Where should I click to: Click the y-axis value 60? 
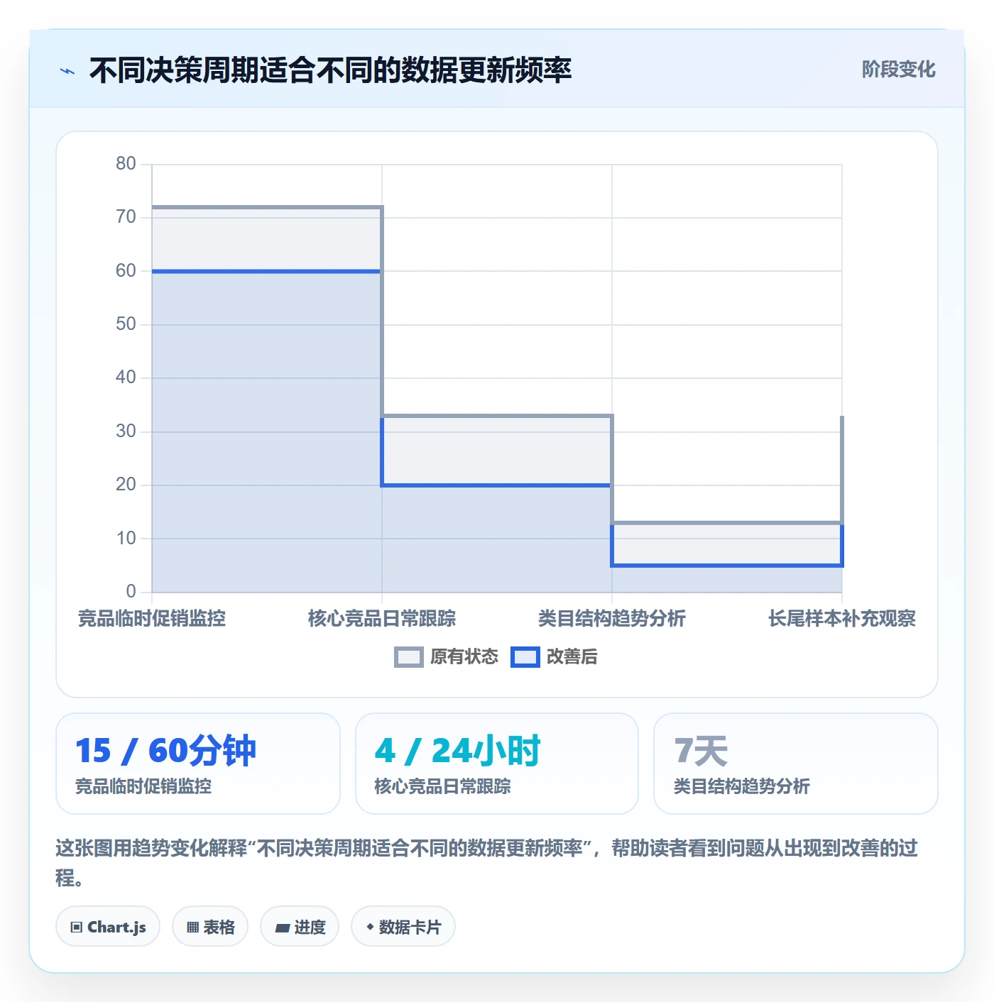126,271
